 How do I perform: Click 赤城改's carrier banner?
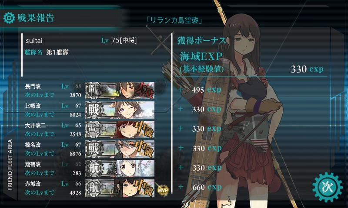(x=120, y=188)
